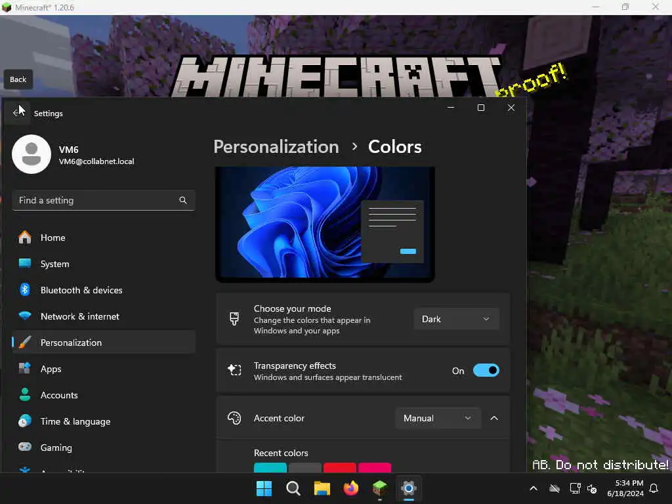Click the Accent color palette icon
This screenshot has height=504, width=672.
click(x=234, y=418)
